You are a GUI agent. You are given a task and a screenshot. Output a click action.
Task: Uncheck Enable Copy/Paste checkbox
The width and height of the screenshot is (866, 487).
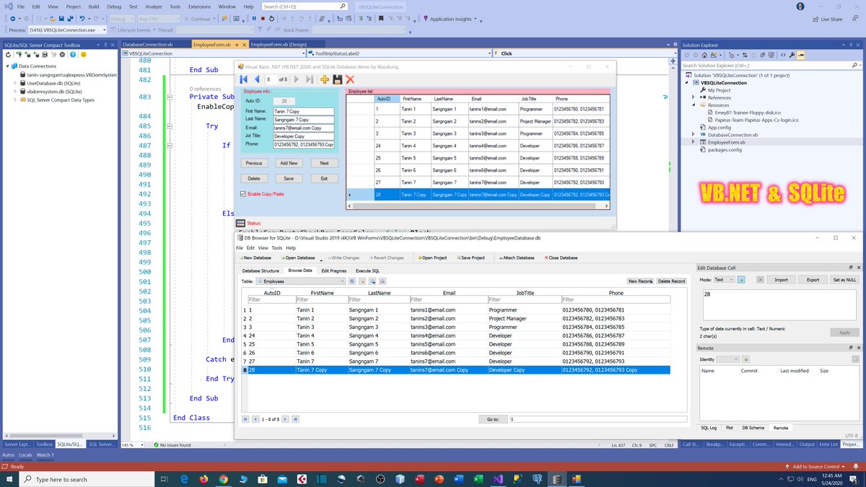tap(242, 193)
